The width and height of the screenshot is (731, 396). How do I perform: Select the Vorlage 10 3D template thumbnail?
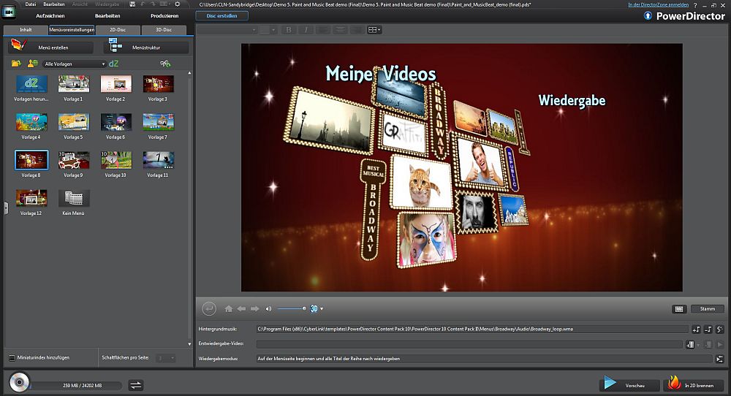pyautogui.click(x=115, y=160)
